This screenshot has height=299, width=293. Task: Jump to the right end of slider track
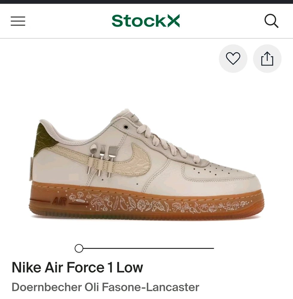pos(213,248)
